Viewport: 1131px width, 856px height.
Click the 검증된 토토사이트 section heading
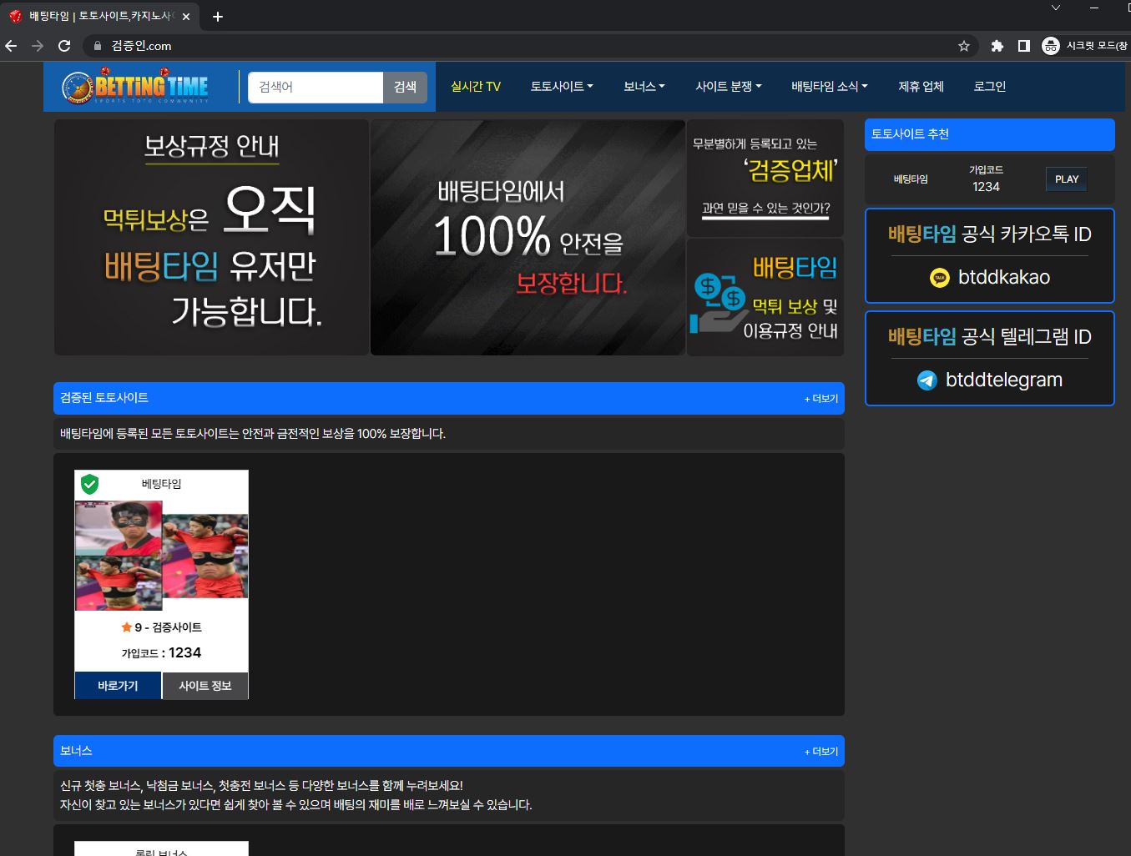pyautogui.click(x=104, y=398)
